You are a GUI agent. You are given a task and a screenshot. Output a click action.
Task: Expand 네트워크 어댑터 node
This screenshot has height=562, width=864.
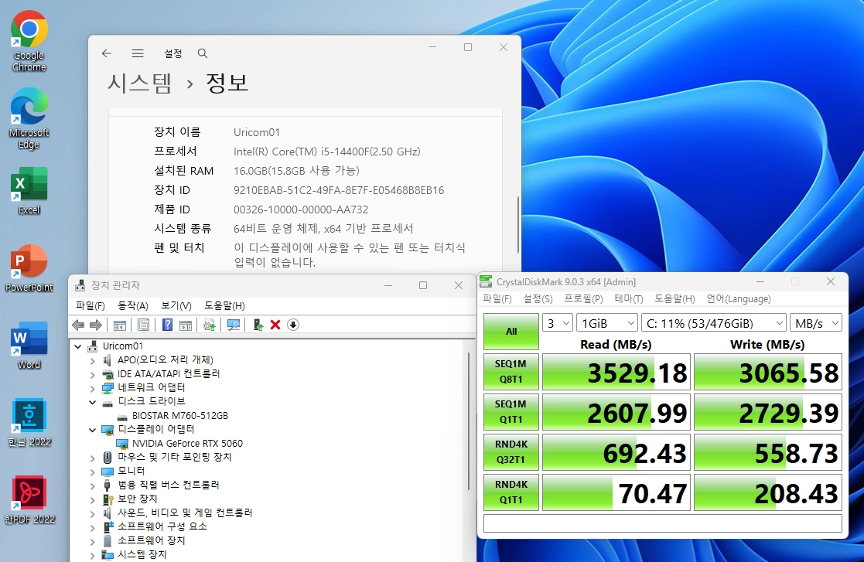click(x=92, y=388)
